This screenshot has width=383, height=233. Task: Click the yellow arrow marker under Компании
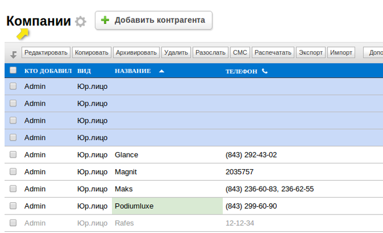[22, 34]
